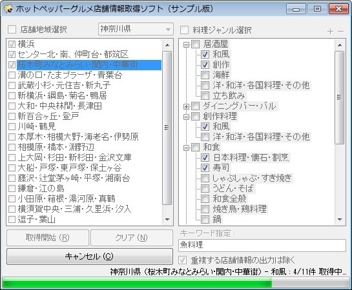
Task: Check しゃぶしゃぶ・すき焼き checkbox
Action: click(x=205, y=178)
